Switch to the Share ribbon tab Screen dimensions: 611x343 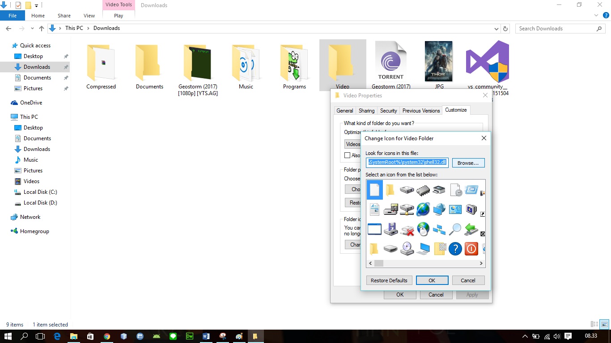pos(64,16)
